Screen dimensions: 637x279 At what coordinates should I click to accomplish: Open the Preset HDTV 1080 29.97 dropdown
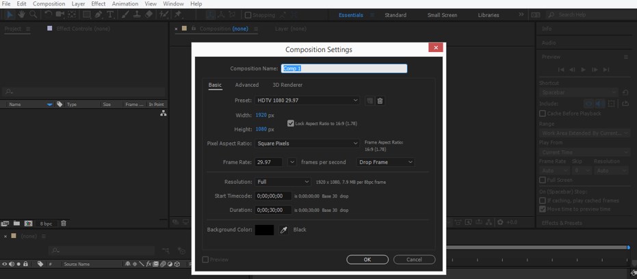(x=307, y=101)
